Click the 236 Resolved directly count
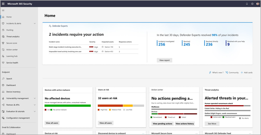Image resolution: width=261 pixels, height=135 pixels. click(x=209, y=44)
